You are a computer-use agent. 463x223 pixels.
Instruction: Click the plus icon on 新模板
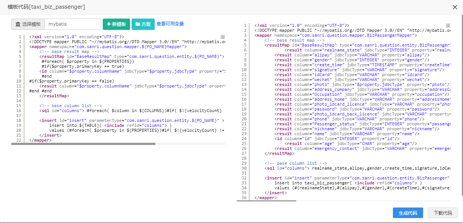[x=109, y=24]
